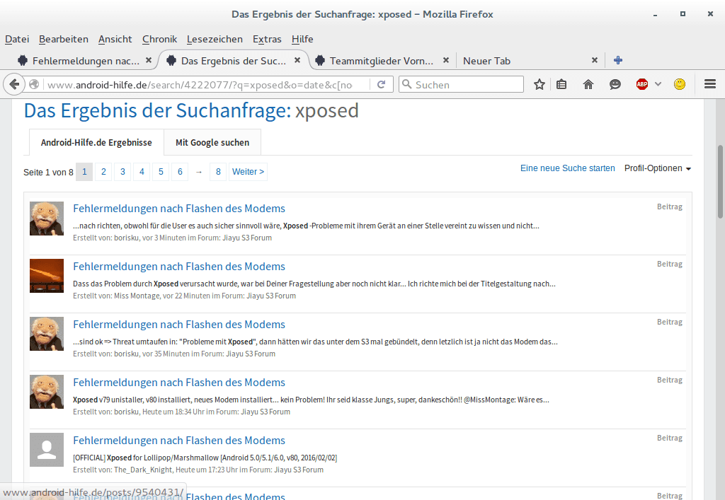Go to results page 6
Screen dimensions: 725x500
click(180, 172)
